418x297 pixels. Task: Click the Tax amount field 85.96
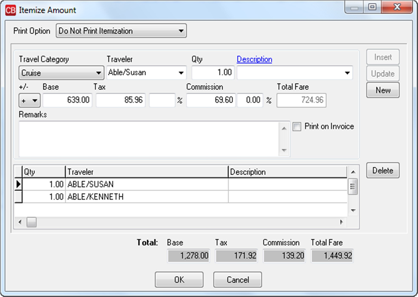[120, 100]
